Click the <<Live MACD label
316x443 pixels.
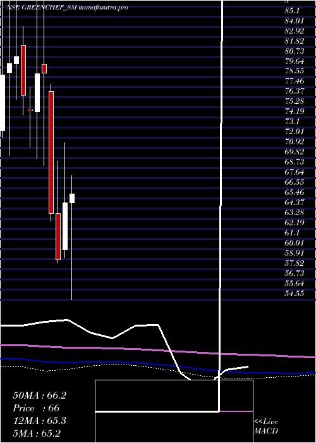click(266, 427)
